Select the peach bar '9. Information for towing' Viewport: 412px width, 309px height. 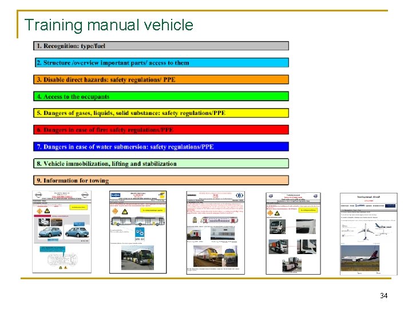pyautogui.click(x=161, y=180)
